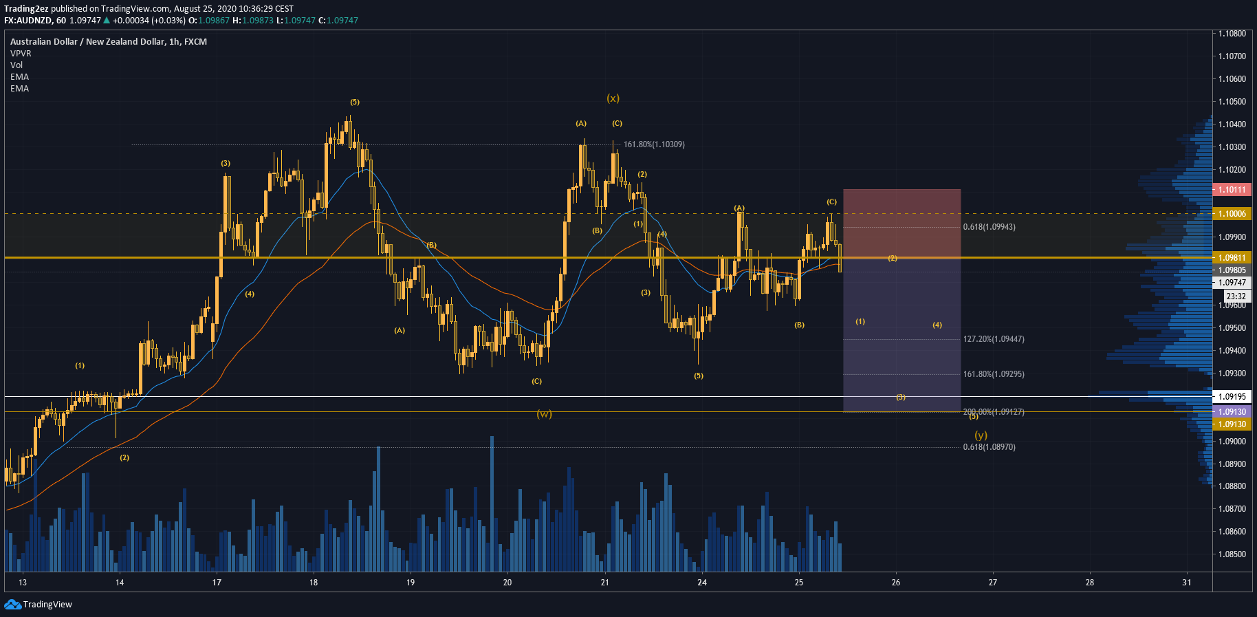This screenshot has height=617, width=1257.
Task: Click the (w) wave label
Action: coord(544,414)
